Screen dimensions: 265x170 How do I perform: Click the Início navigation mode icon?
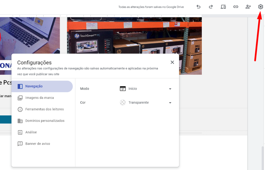123,88
